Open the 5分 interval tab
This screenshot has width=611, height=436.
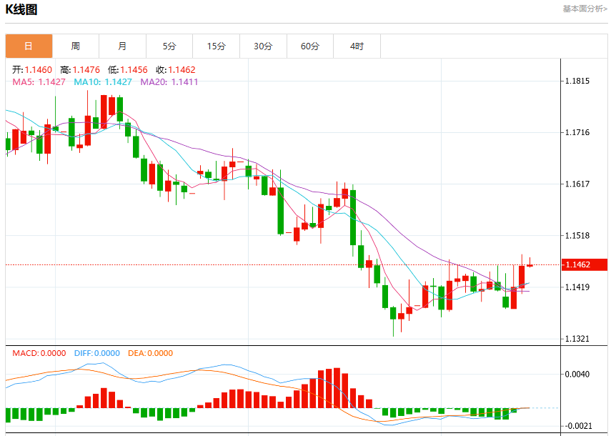click(169, 46)
